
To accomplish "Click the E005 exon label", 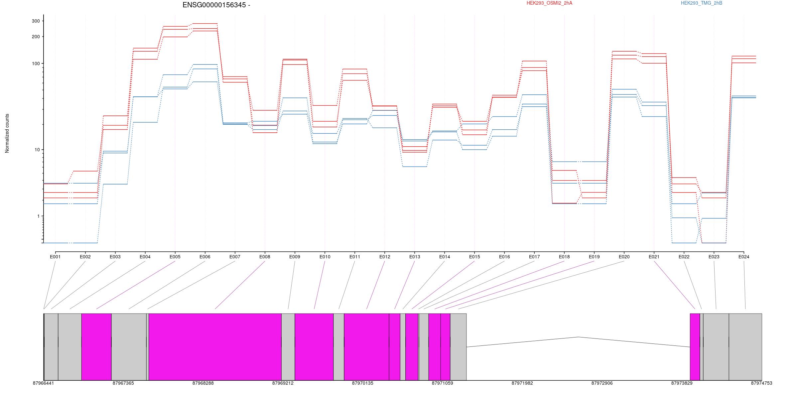I will [x=175, y=257].
